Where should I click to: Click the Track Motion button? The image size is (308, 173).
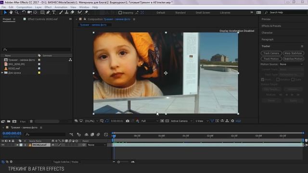(271, 59)
